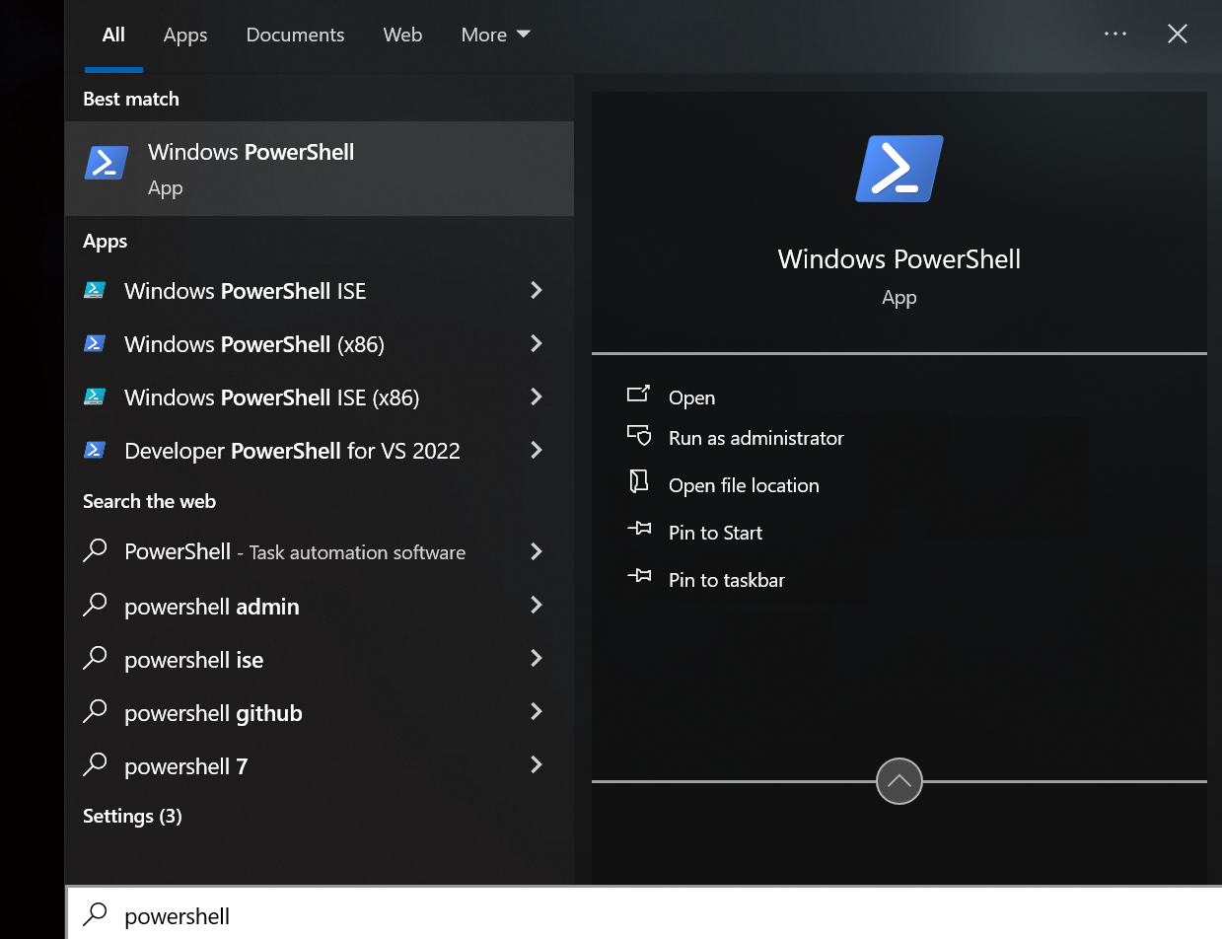1222x939 pixels.
Task: Expand the 'powershell admin' web result arrow
Action: coord(537,605)
